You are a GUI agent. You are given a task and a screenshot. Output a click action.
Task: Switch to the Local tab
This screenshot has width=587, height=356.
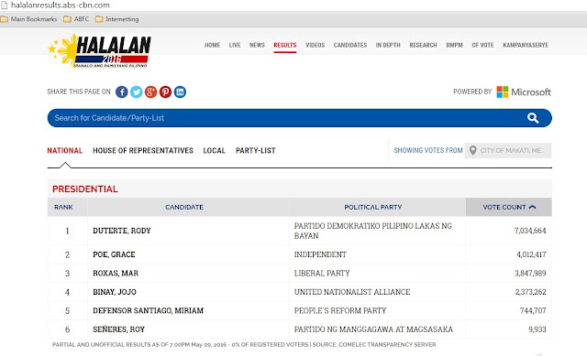(214, 150)
